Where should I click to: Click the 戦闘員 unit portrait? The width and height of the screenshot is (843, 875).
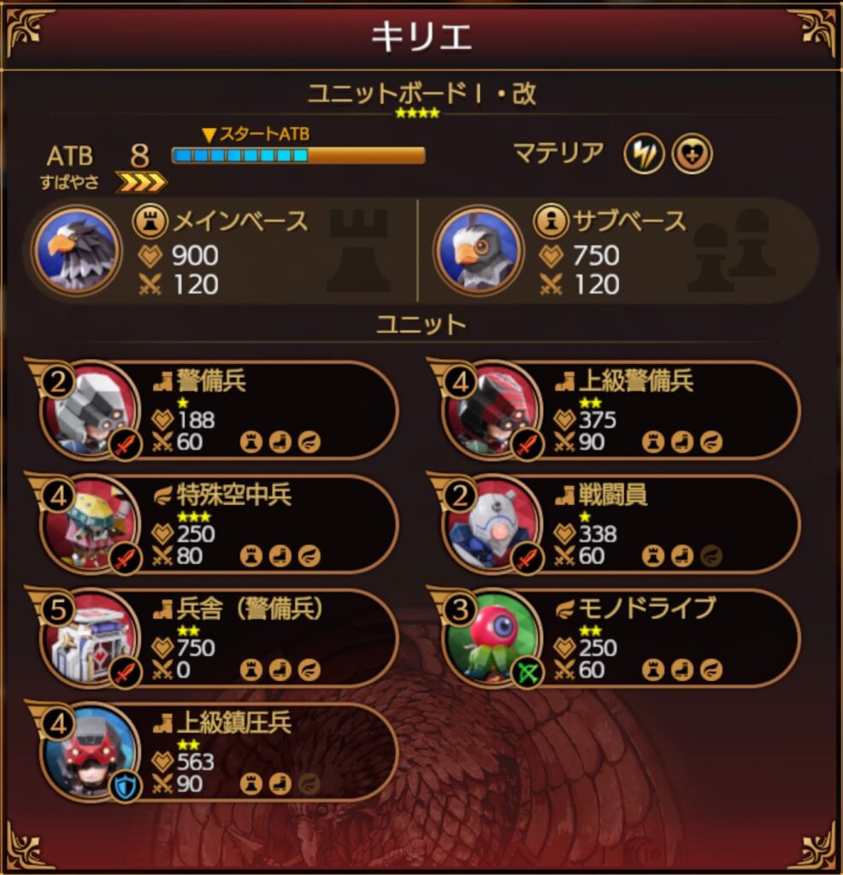492,526
